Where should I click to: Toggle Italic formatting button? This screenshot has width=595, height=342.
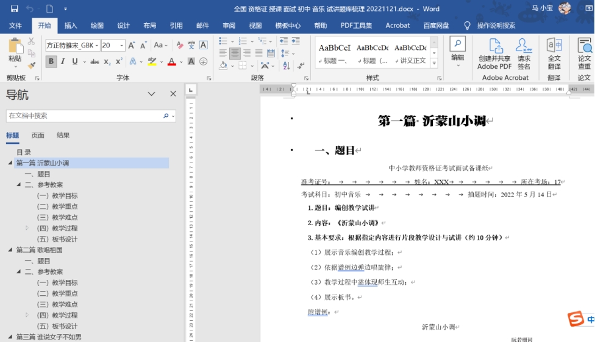click(63, 61)
